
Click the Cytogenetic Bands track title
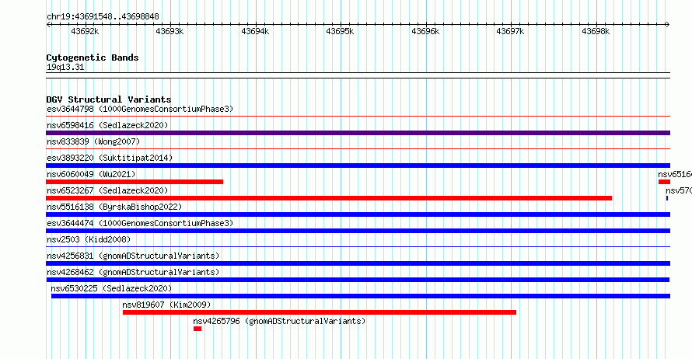click(93, 58)
